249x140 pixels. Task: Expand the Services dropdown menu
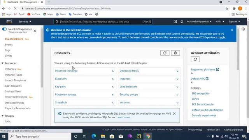25,21
